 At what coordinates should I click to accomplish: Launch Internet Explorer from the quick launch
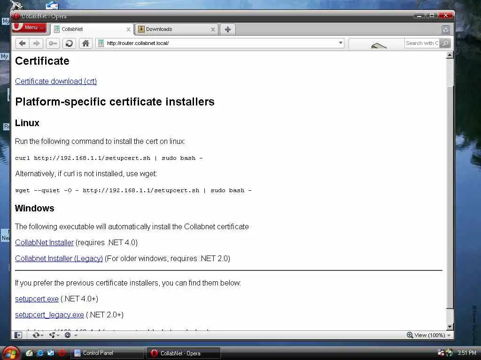40,353
